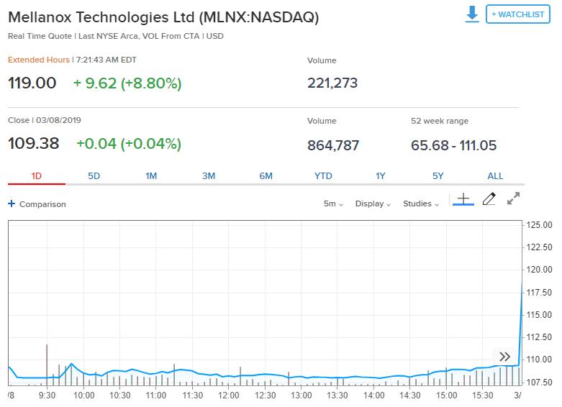This screenshot has width=562, height=407.
Task: Switch to the 5Y chart tab
Action: (438, 176)
